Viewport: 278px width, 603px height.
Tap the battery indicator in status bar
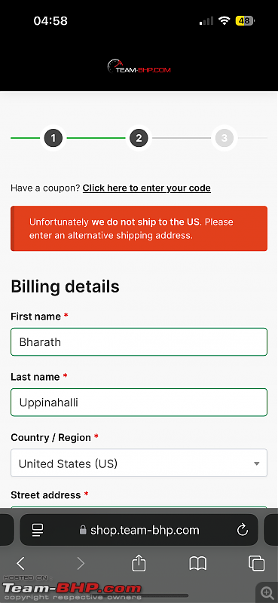pos(245,21)
